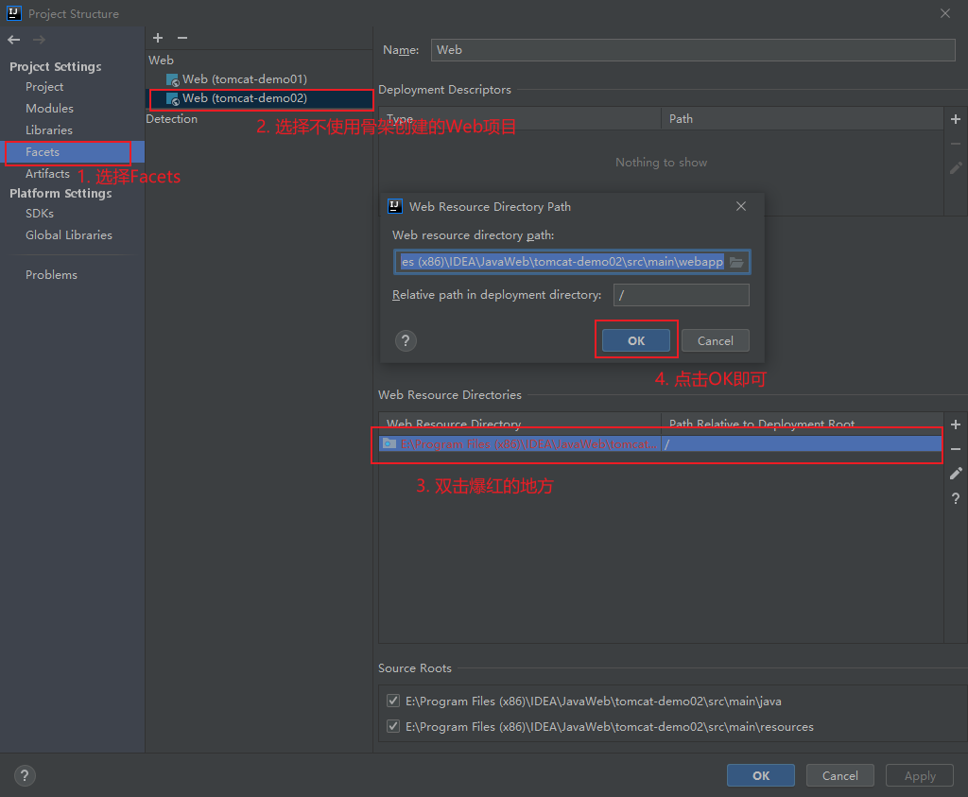Click OK in Web Resource Directory dialog
The height and width of the screenshot is (797, 968).
click(636, 340)
